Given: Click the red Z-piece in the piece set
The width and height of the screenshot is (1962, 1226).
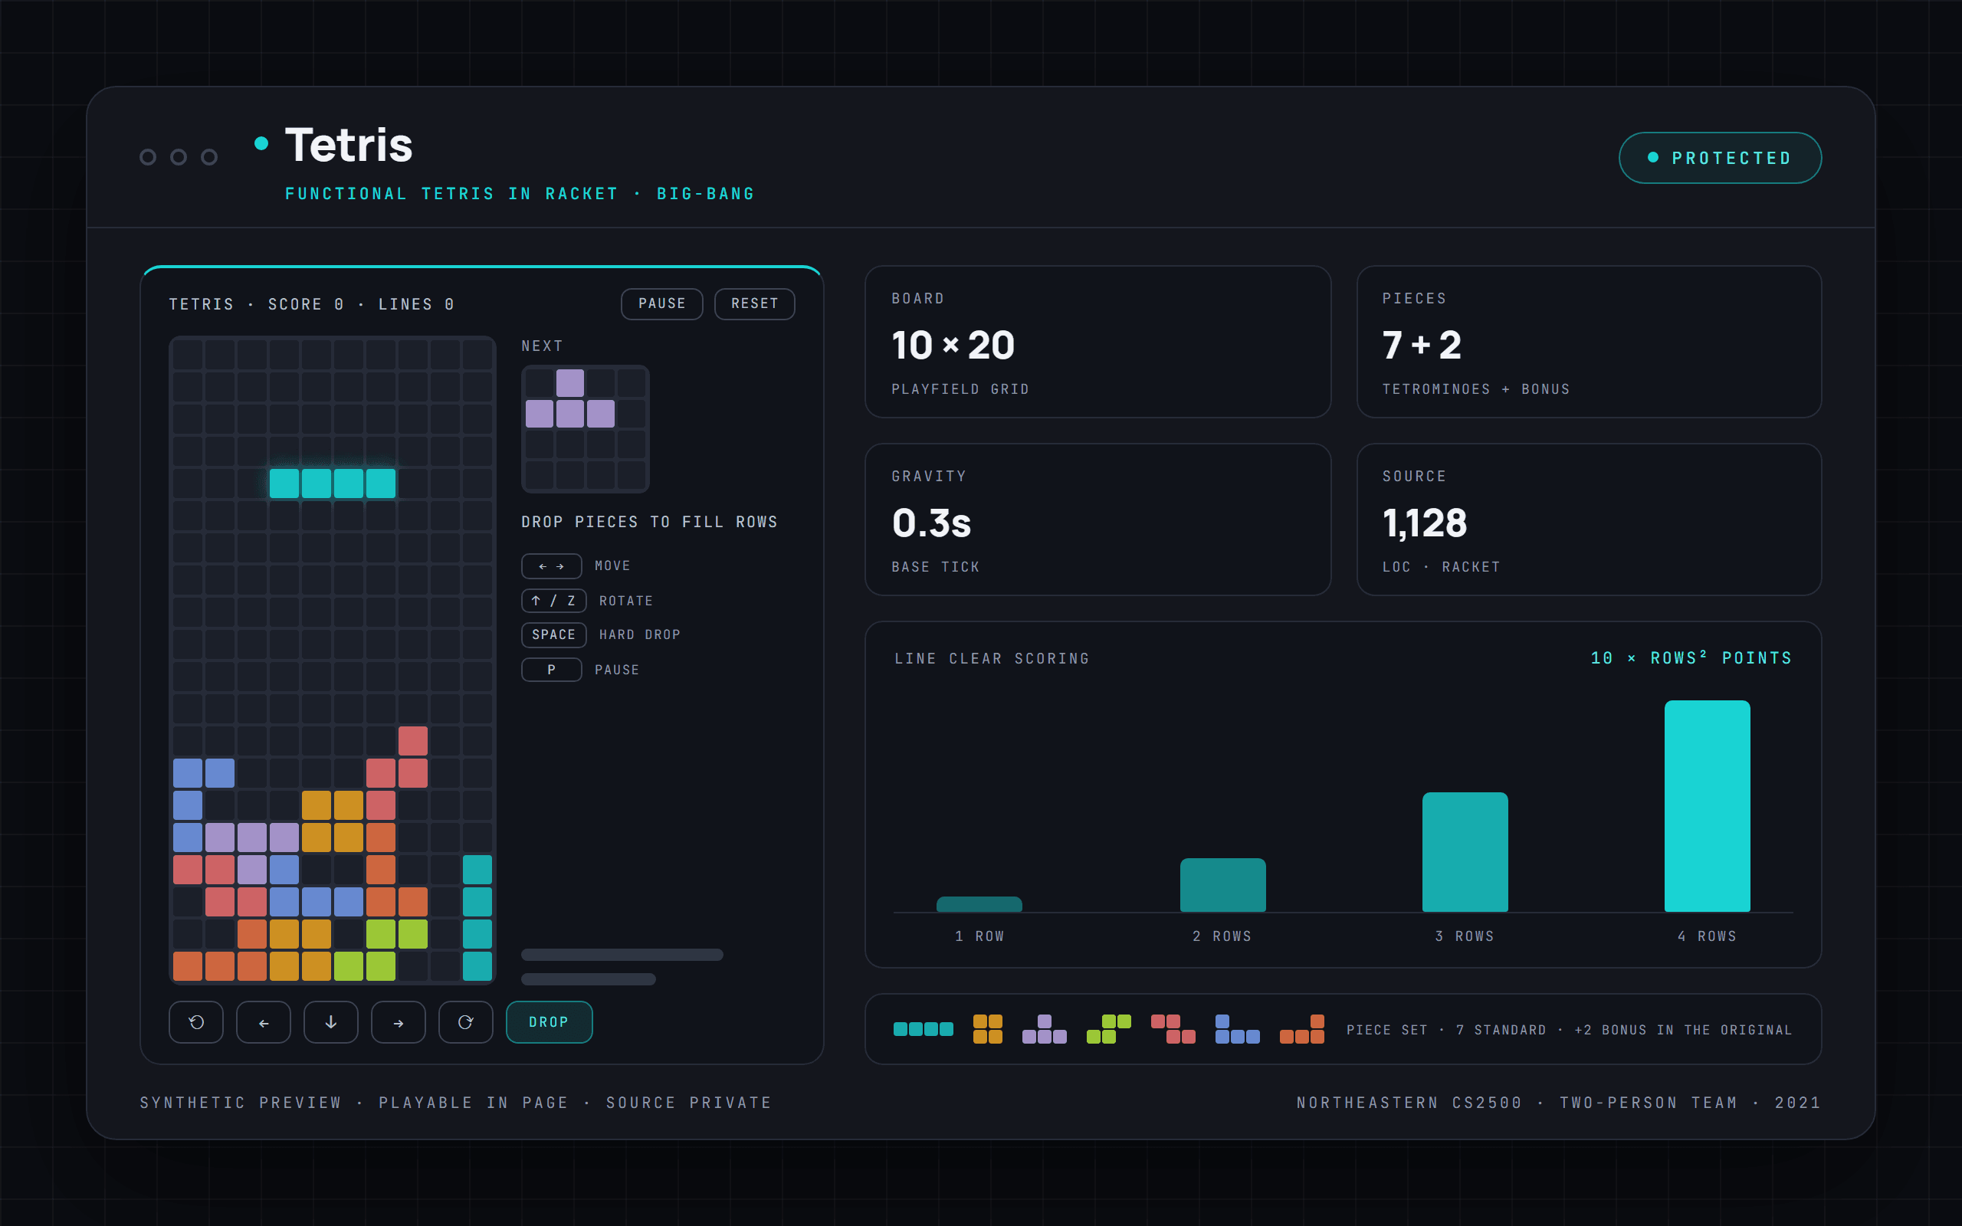Looking at the screenshot, I should [1173, 1029].
